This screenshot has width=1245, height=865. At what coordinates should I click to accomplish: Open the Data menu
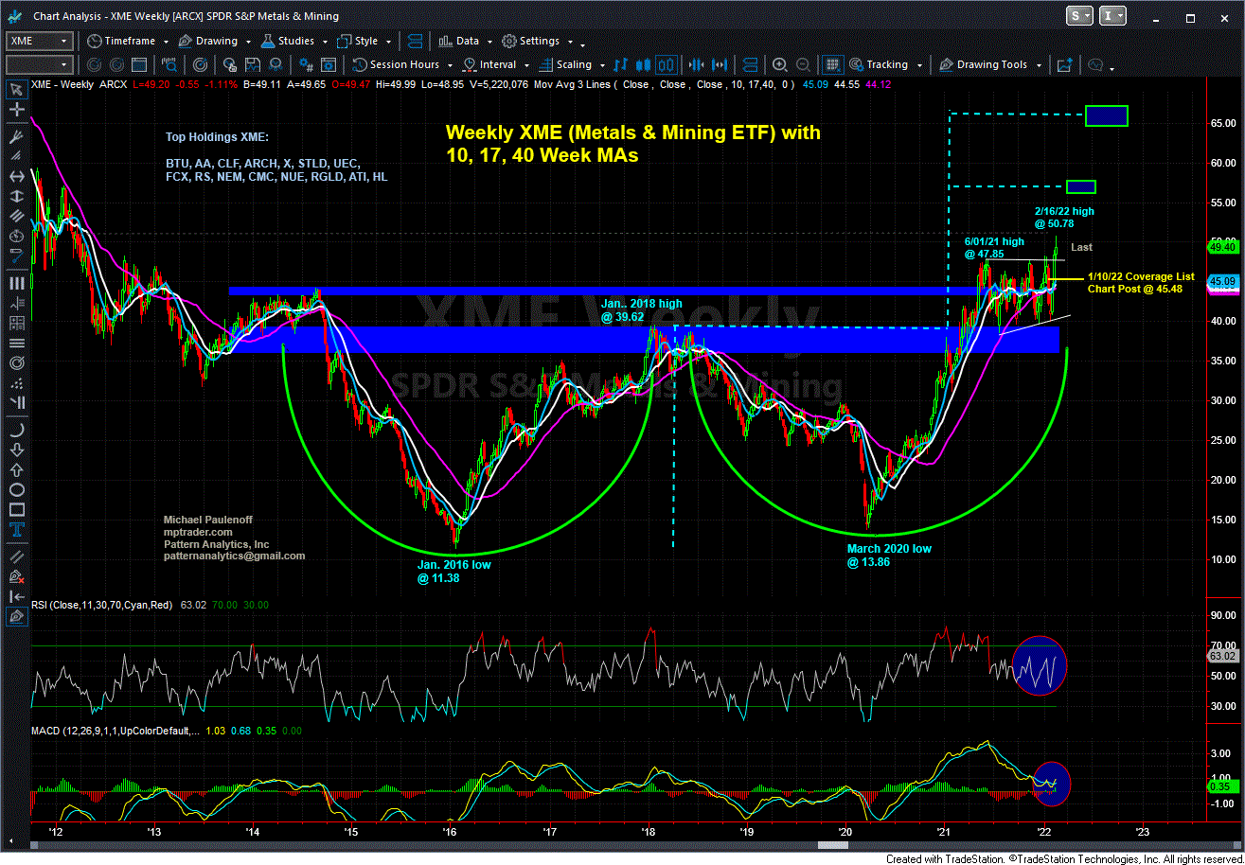pos(458,41)
